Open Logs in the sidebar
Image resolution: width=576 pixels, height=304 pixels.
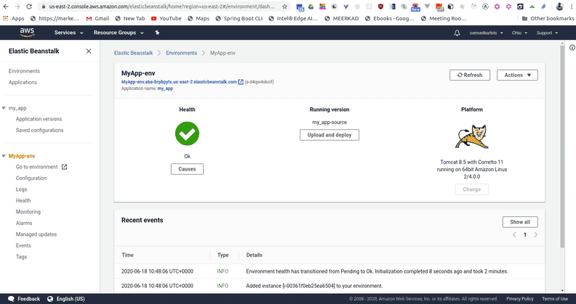click(x=21, y=189)
